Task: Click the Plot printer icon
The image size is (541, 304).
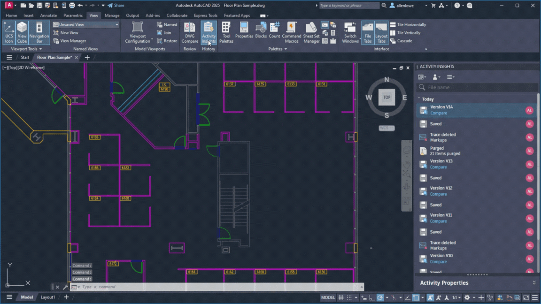Action: (72, 6)
